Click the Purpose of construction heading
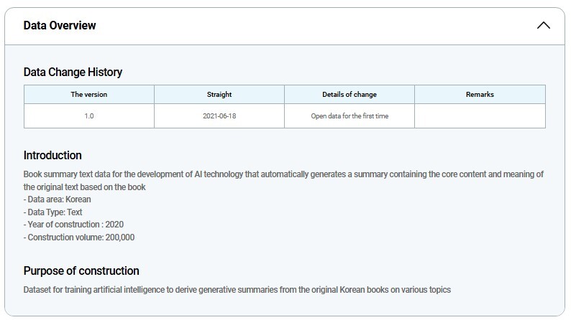Screen dimensions: 571x320 81,270
